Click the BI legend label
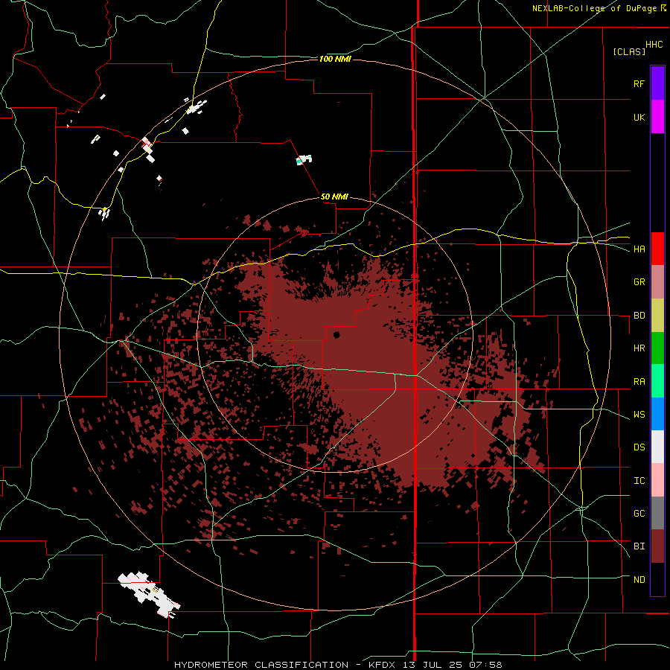This screenshot has height=670, width=670. (x=639, y=546)
